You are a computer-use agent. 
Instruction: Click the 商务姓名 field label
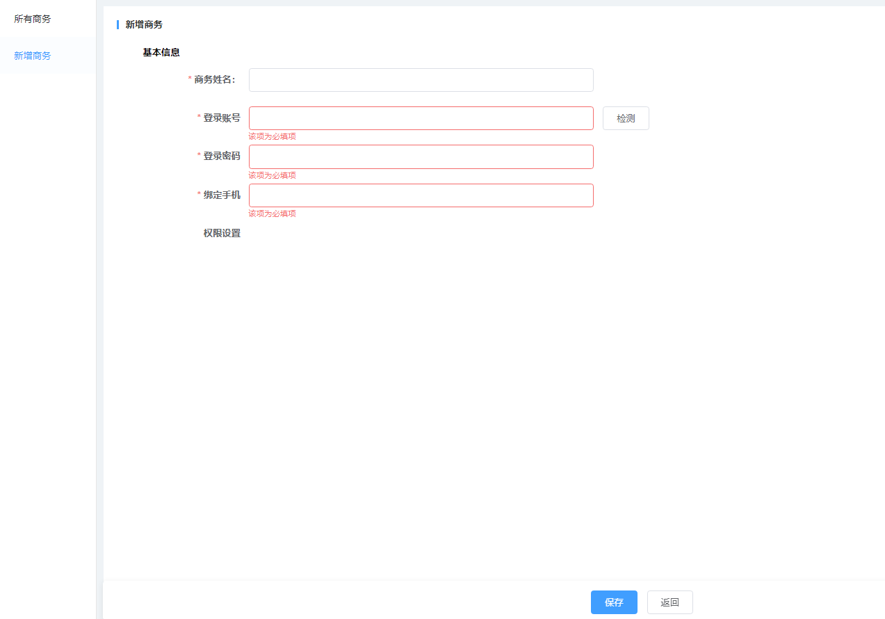click(x=214, y=79)
